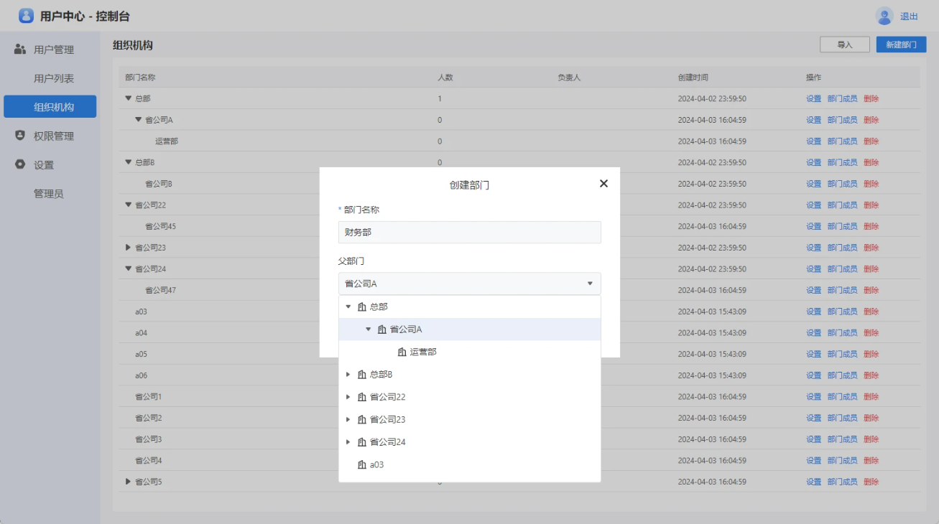Open 部门成员 for a06 row
Viewport: 939px width, 524px height.
[842, 375]
